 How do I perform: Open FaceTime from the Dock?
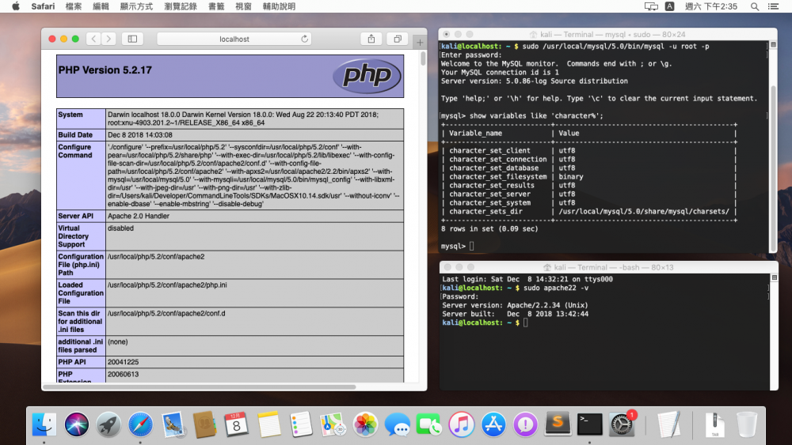[428, 424]
